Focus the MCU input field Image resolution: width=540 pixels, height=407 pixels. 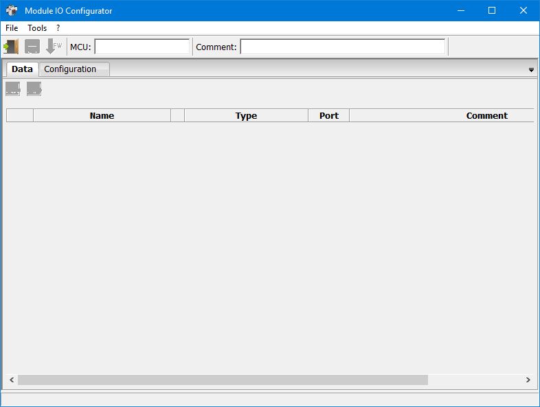click(x=142, y=47)
